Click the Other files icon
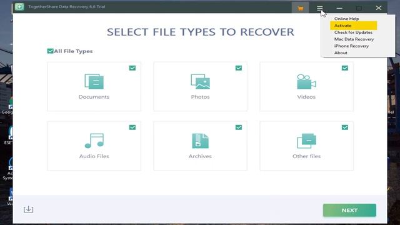The width and height of the screenshot is (400, 225). (306, 141)
